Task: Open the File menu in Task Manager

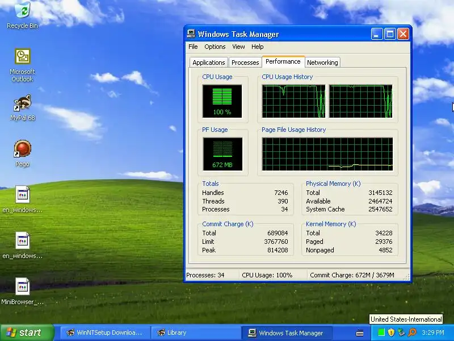Action: coord(193,47)
